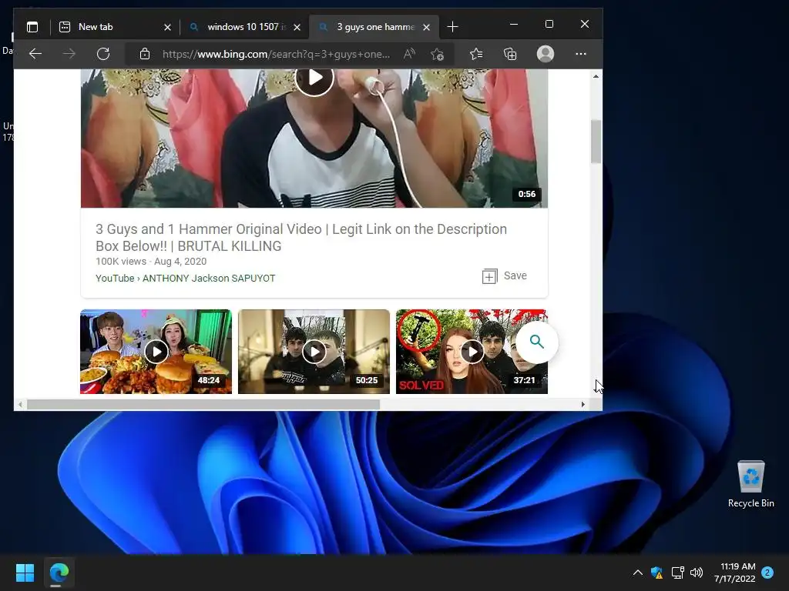789x591 pixels.
Task: Open the Favorites list icon
Action: tap(476, 54)
